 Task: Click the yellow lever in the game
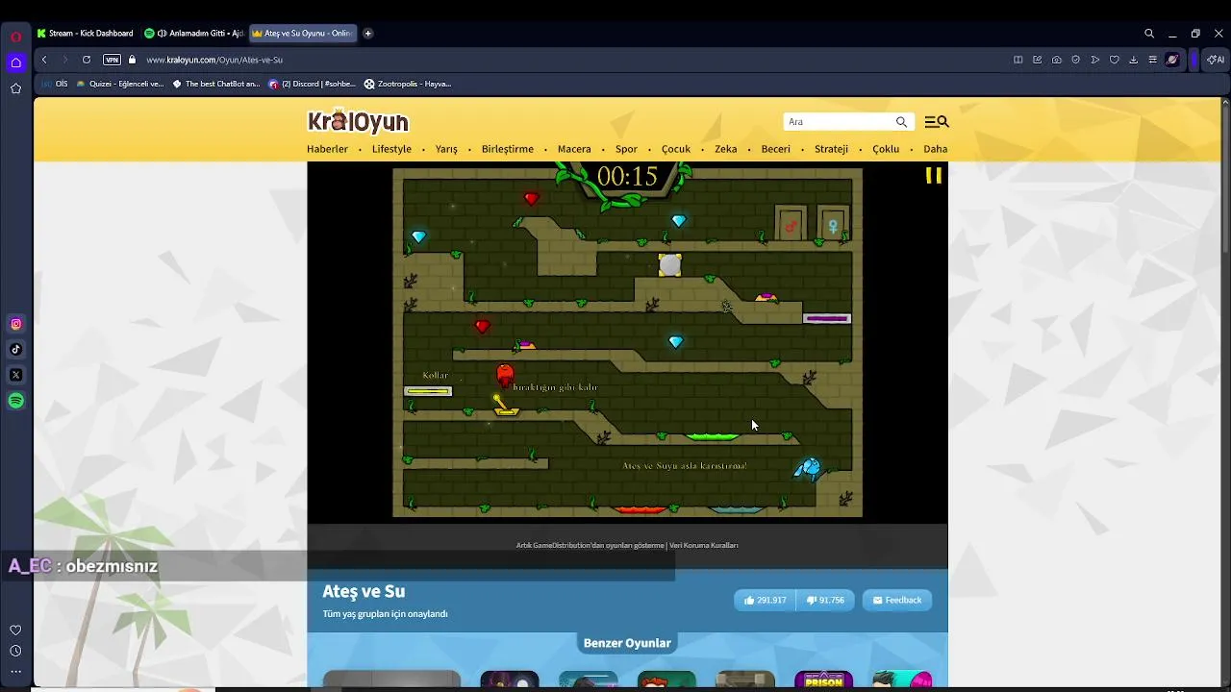(504, 406)
